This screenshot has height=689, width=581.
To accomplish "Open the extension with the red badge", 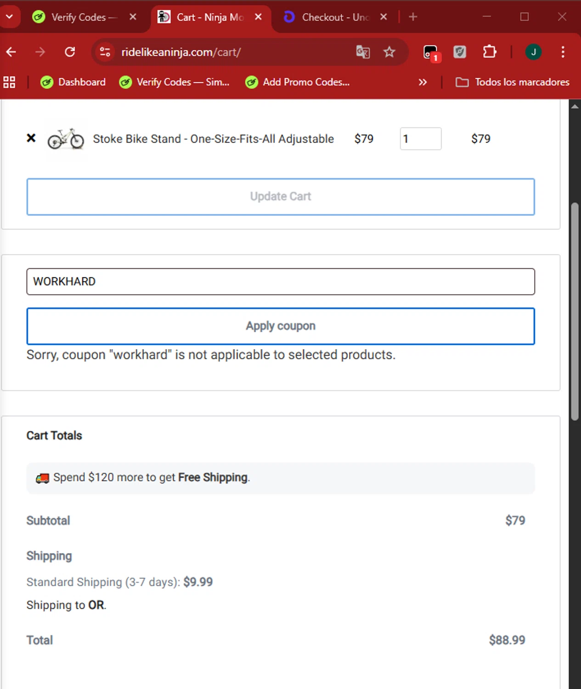I will (431, 52).
